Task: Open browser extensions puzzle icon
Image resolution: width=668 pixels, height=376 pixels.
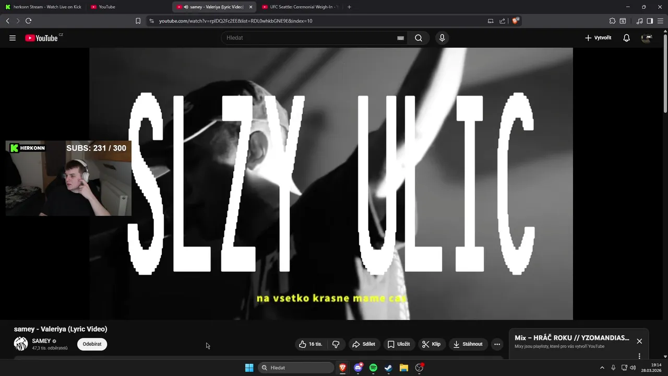Action: [612, 21]
